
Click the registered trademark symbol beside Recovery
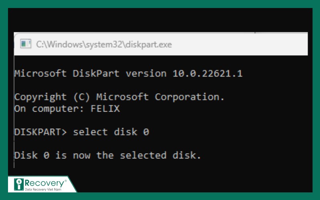point(66,181)
